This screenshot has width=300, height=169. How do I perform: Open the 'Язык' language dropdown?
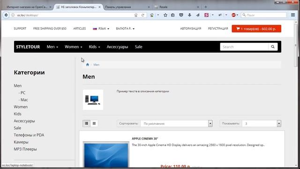101,29
